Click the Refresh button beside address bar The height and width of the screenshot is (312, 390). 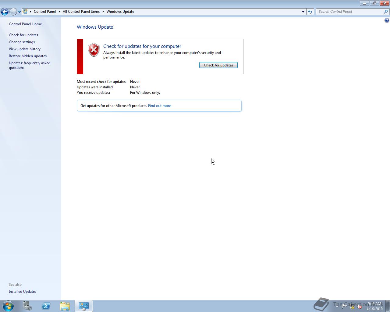tap(310, 12)
